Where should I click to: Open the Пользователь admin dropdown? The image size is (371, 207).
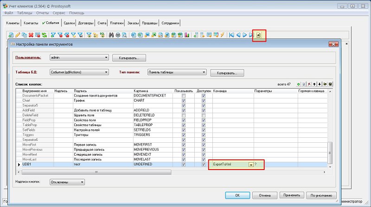[106, 58]
